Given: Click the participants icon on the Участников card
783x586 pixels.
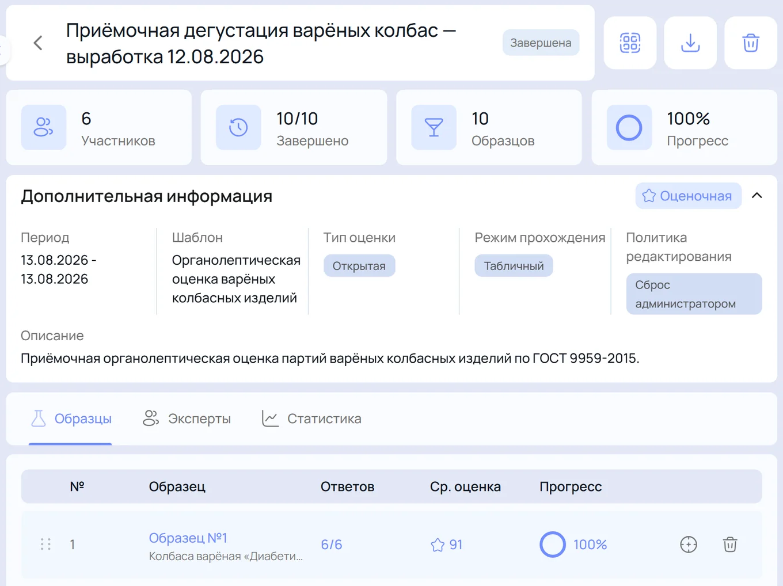Looking at the screenshot, I should [44, 127].
